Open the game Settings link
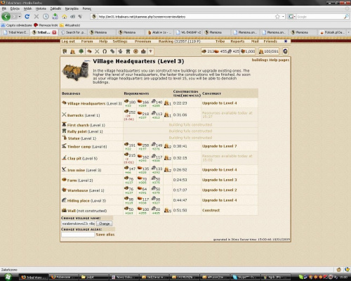The image size is (351, 281). tap(120, 41)
